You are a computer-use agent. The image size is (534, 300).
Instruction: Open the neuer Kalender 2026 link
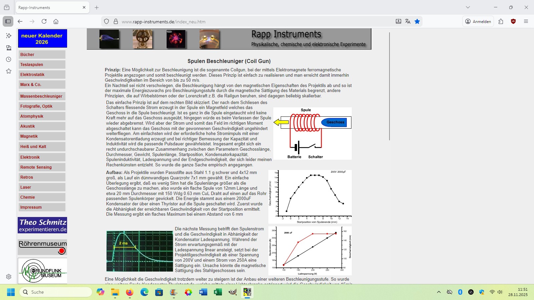tap(42, 39)
